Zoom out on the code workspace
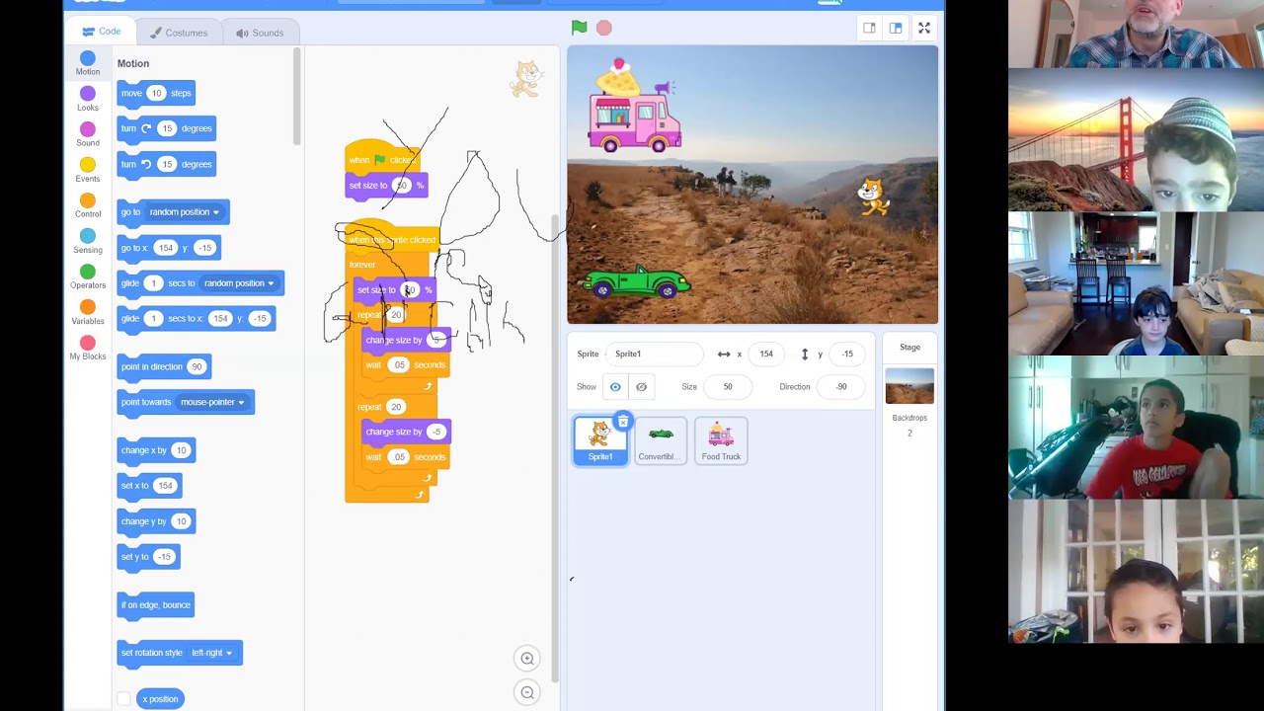 [527, 693]
